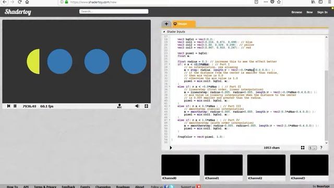334x188 pixels.
Task: Click the 1053 chars counter
Action: [271, 148]
